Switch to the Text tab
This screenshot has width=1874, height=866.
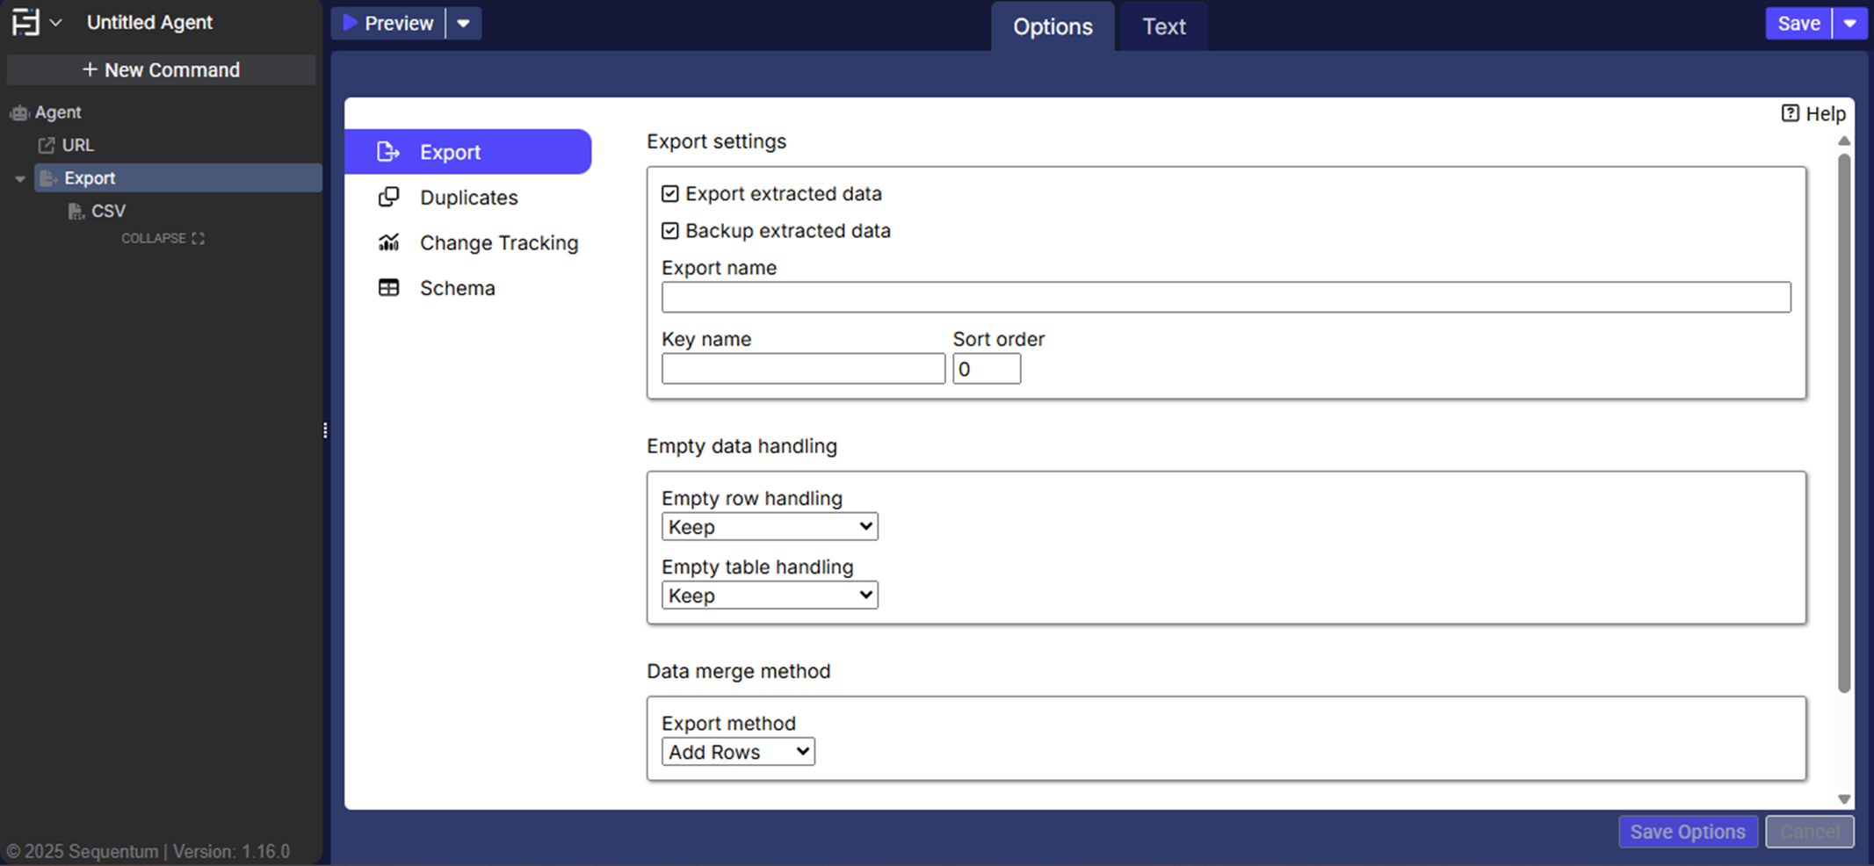1163,26
